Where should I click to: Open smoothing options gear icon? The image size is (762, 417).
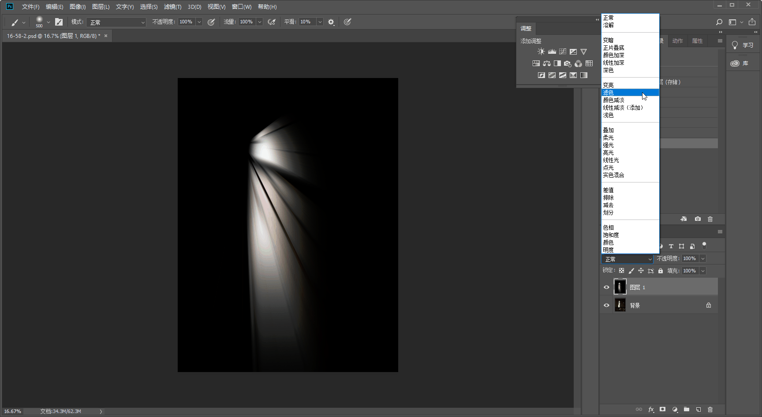(x=331, y=22)
